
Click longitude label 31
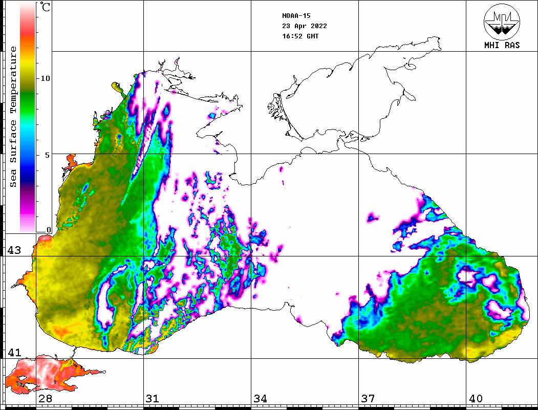[153, 399]
